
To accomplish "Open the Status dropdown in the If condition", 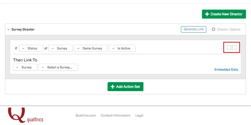I will point(31,48).
